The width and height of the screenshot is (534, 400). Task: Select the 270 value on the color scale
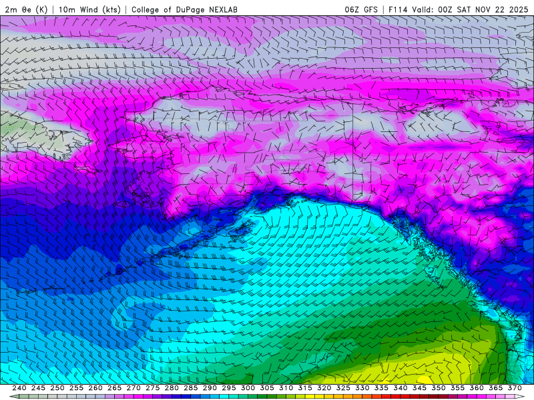coord(133,388)
